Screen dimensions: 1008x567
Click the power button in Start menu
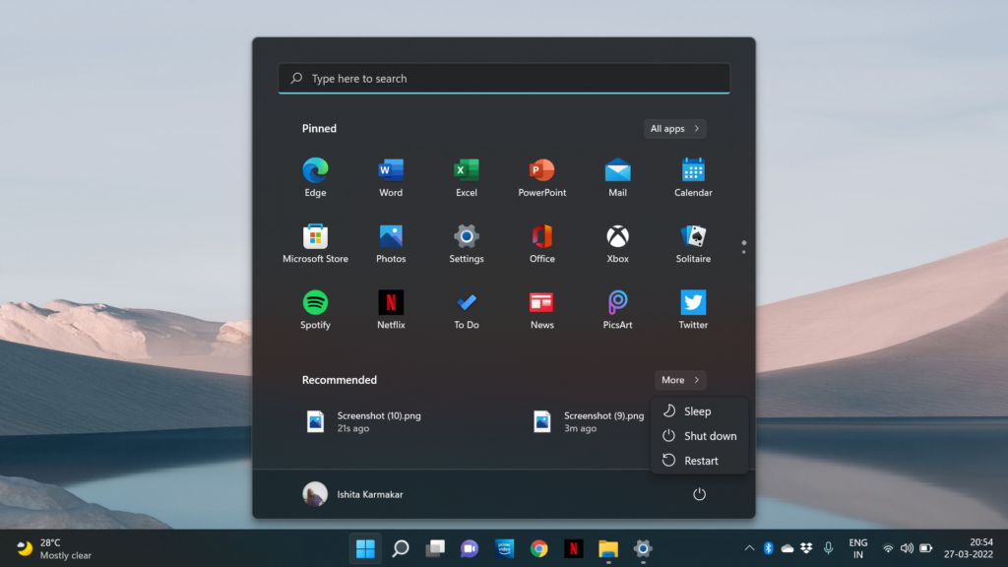(x=699, y=494)
